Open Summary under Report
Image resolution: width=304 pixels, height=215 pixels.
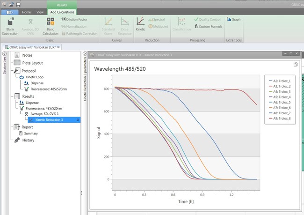click(31, 133)
